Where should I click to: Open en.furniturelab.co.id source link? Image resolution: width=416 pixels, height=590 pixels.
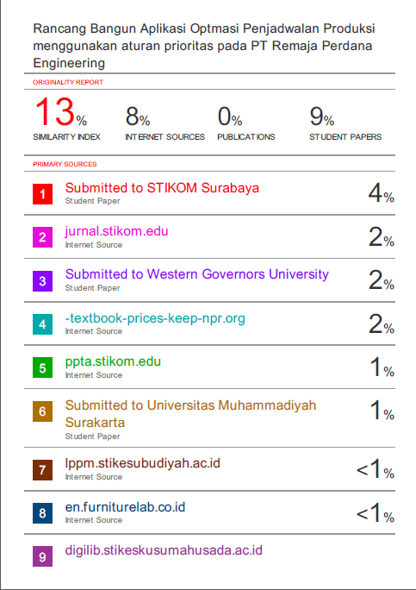click(x=125, y=507)
